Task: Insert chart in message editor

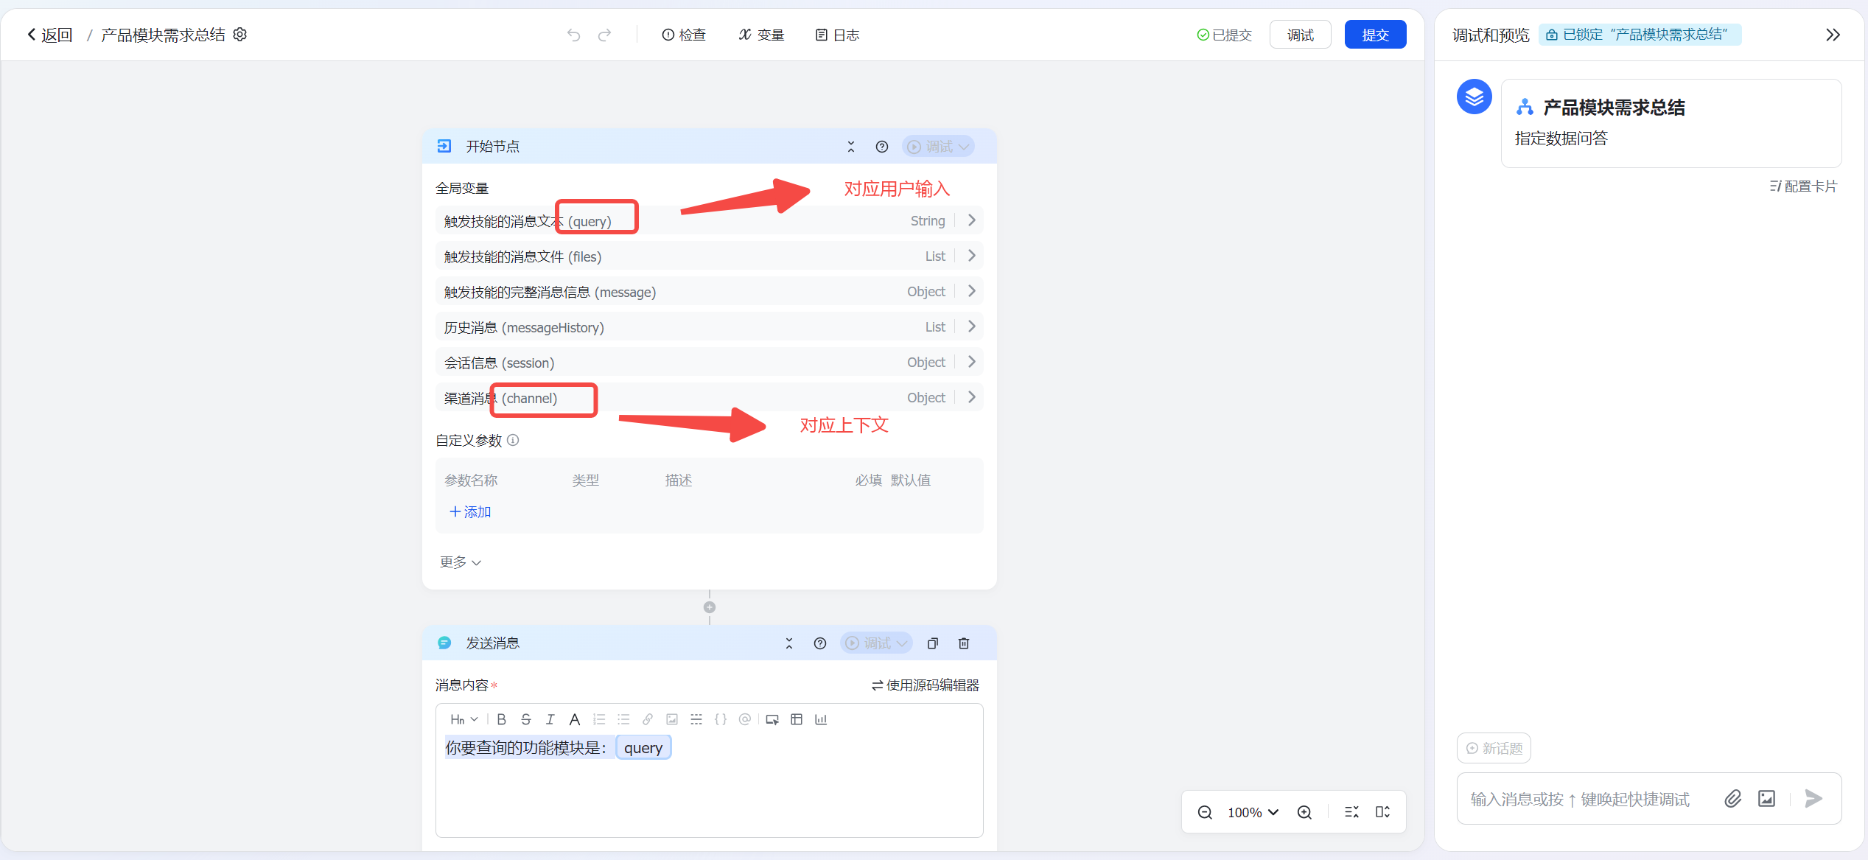Action: tap(821, 719)
